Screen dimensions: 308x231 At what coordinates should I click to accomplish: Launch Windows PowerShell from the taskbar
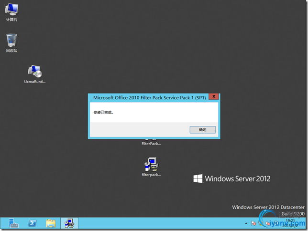32,223
